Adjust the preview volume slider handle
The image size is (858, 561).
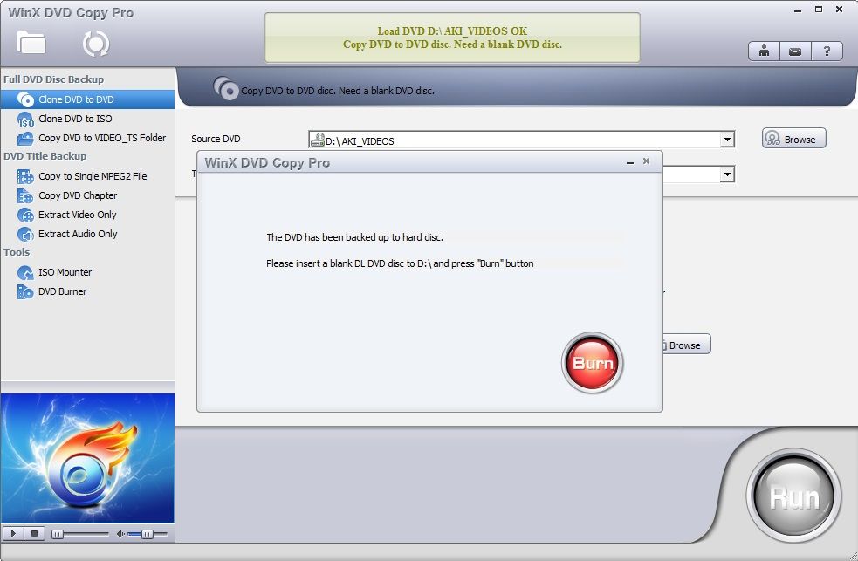(x=148, y=534)
